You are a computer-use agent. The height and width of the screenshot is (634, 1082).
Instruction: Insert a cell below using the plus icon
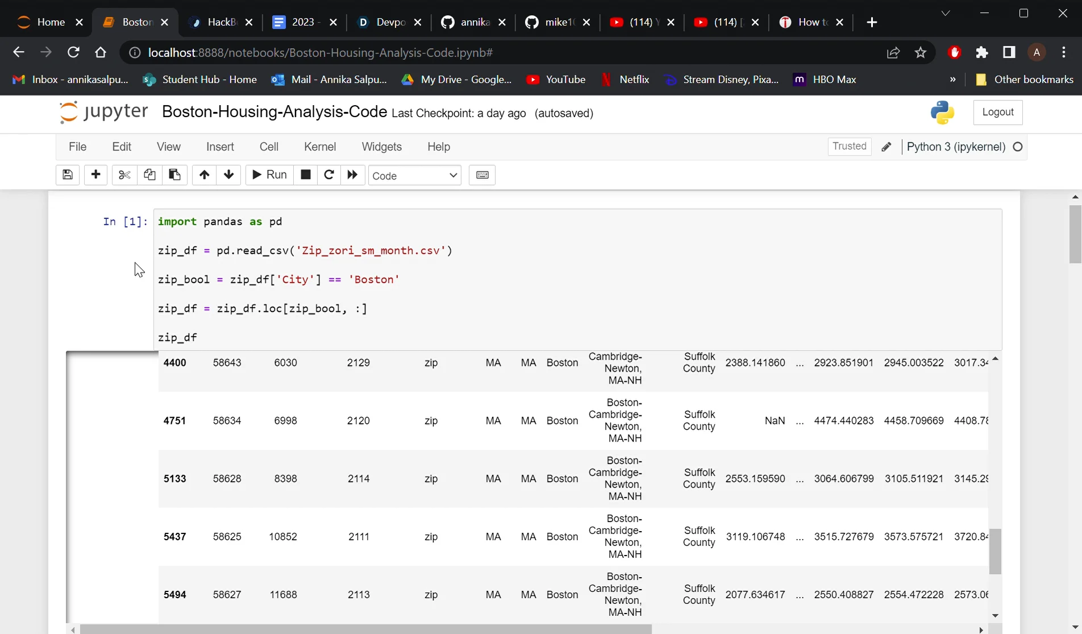[95, 175]
